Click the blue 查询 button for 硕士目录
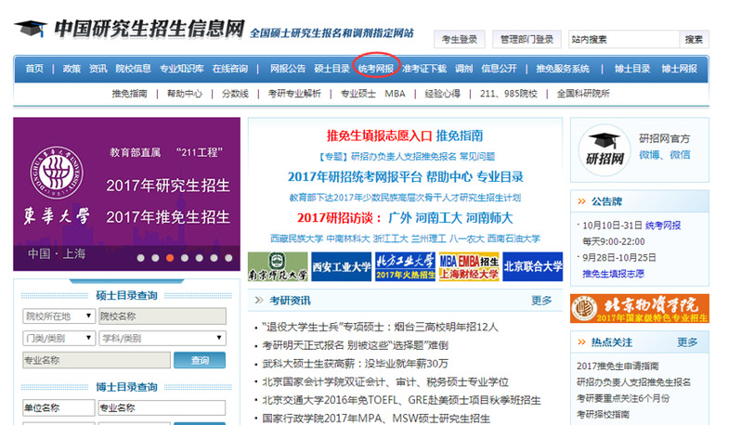The height and width of the screenshot is (425, 741). (x=200, y=360)
